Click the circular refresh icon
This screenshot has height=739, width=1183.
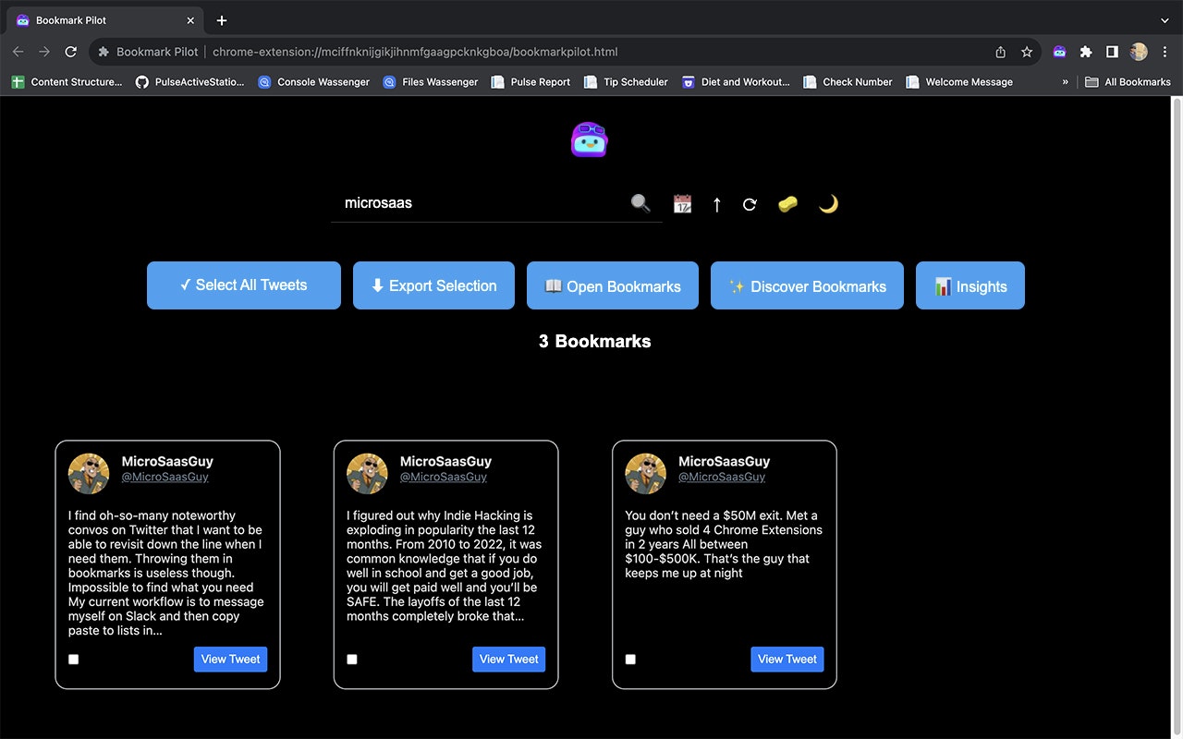point(750,204)
